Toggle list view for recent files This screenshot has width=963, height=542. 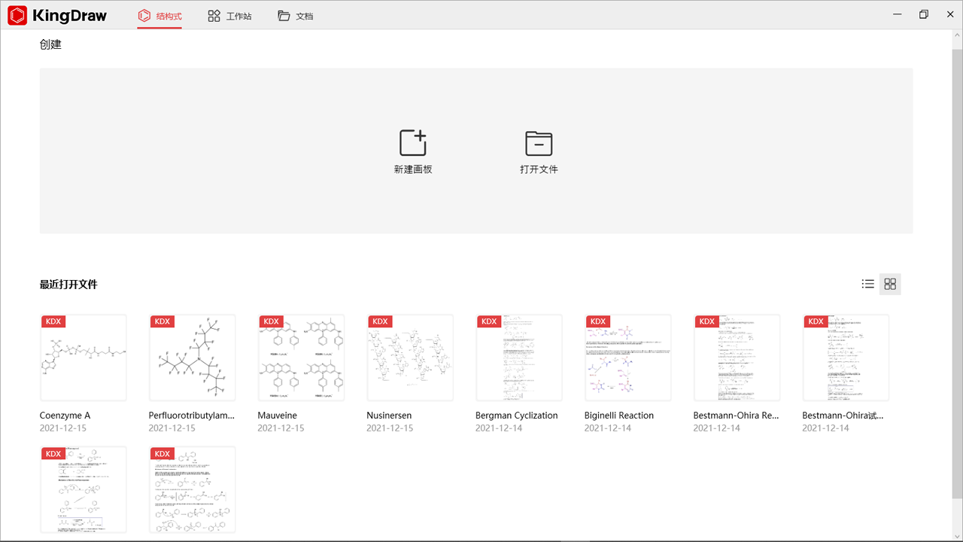coord(867,284)
